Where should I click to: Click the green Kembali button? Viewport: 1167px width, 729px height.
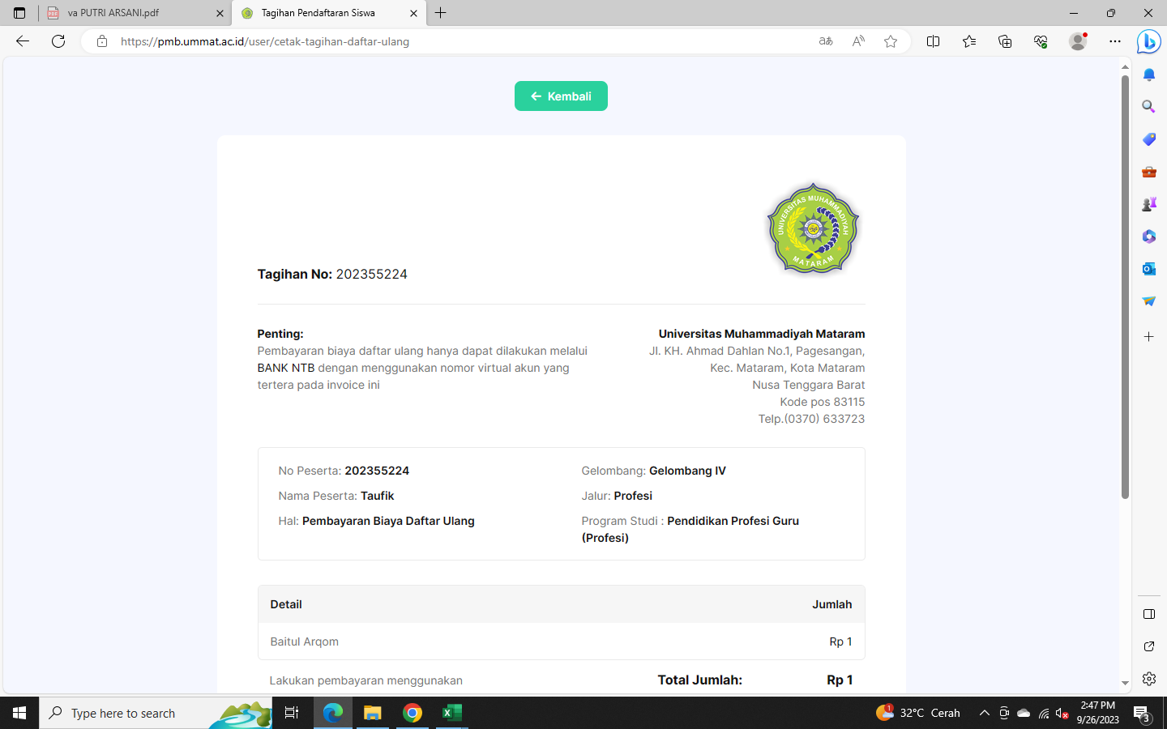pyautogui.click(x=561, y=96)
